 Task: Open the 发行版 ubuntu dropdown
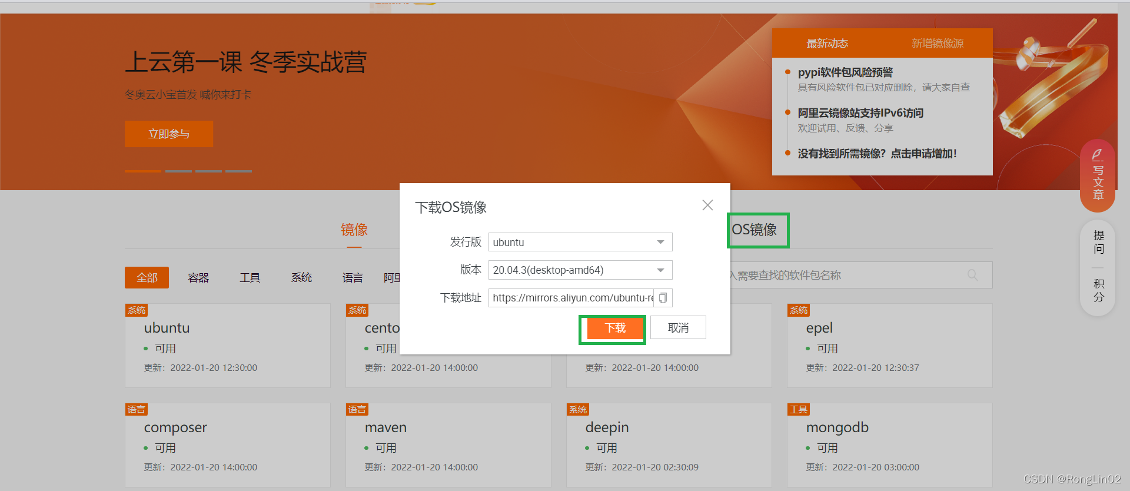click(x=580, y=242)
